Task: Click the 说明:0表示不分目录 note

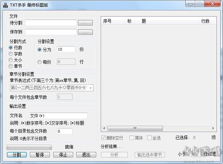Action: coord(28,139)
